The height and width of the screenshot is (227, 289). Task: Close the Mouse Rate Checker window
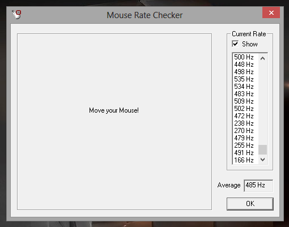coord(271,12)
